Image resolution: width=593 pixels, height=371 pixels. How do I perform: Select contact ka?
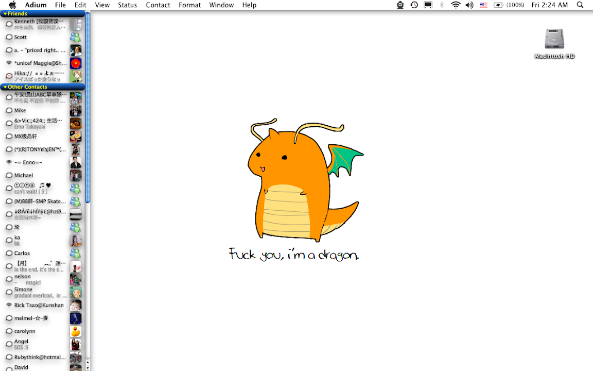coord(42,241)
